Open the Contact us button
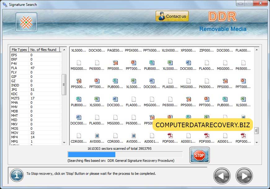The image size is (270, 189). pyautogui.click(x=172, y=16)
